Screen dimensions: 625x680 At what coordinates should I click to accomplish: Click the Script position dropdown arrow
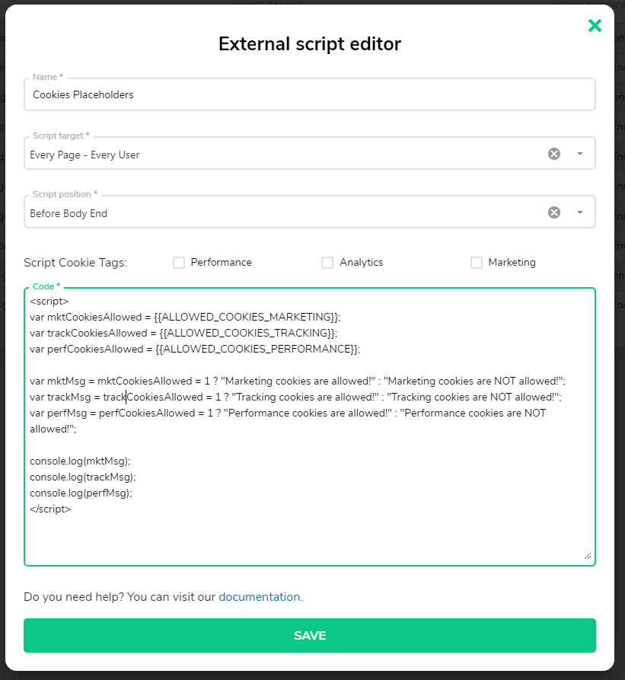(x=579, y=212)
